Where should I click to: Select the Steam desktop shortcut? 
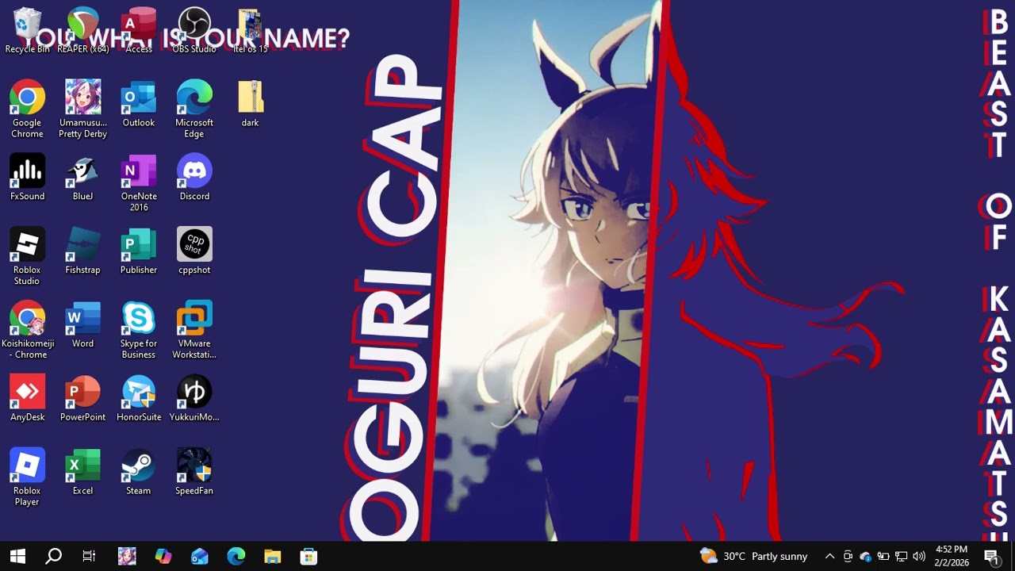(139, 472)
